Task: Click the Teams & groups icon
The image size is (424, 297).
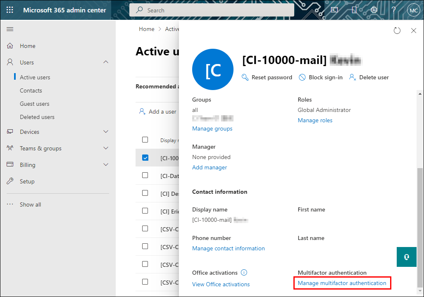Action: click(10, 148)
